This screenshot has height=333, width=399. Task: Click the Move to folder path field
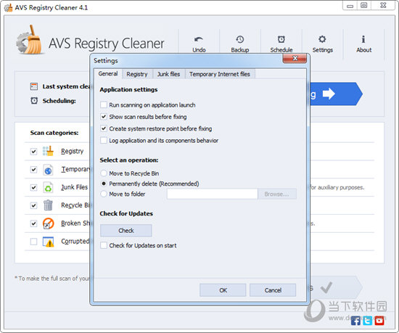point(213,194)
